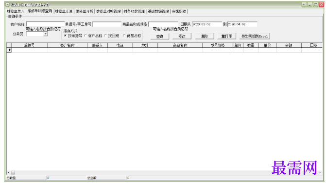Click the 商品名称 column header
The width and height of the screenshot is (326, 183).
pyautogui.click(x=180, y=45)
